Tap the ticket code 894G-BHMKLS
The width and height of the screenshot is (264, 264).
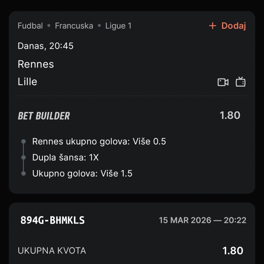(x=53, y=220)
